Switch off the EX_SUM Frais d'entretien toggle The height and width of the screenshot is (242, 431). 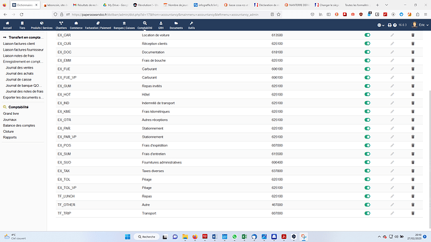point(367,154)
